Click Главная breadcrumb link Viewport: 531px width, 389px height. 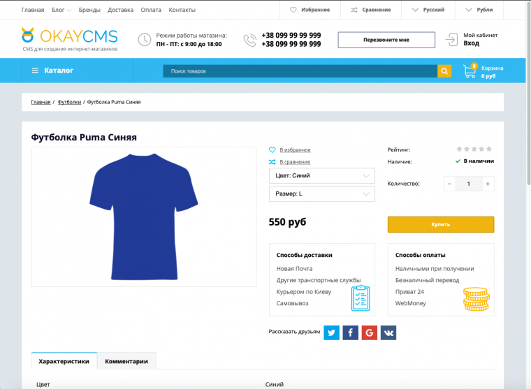point(41,102)
